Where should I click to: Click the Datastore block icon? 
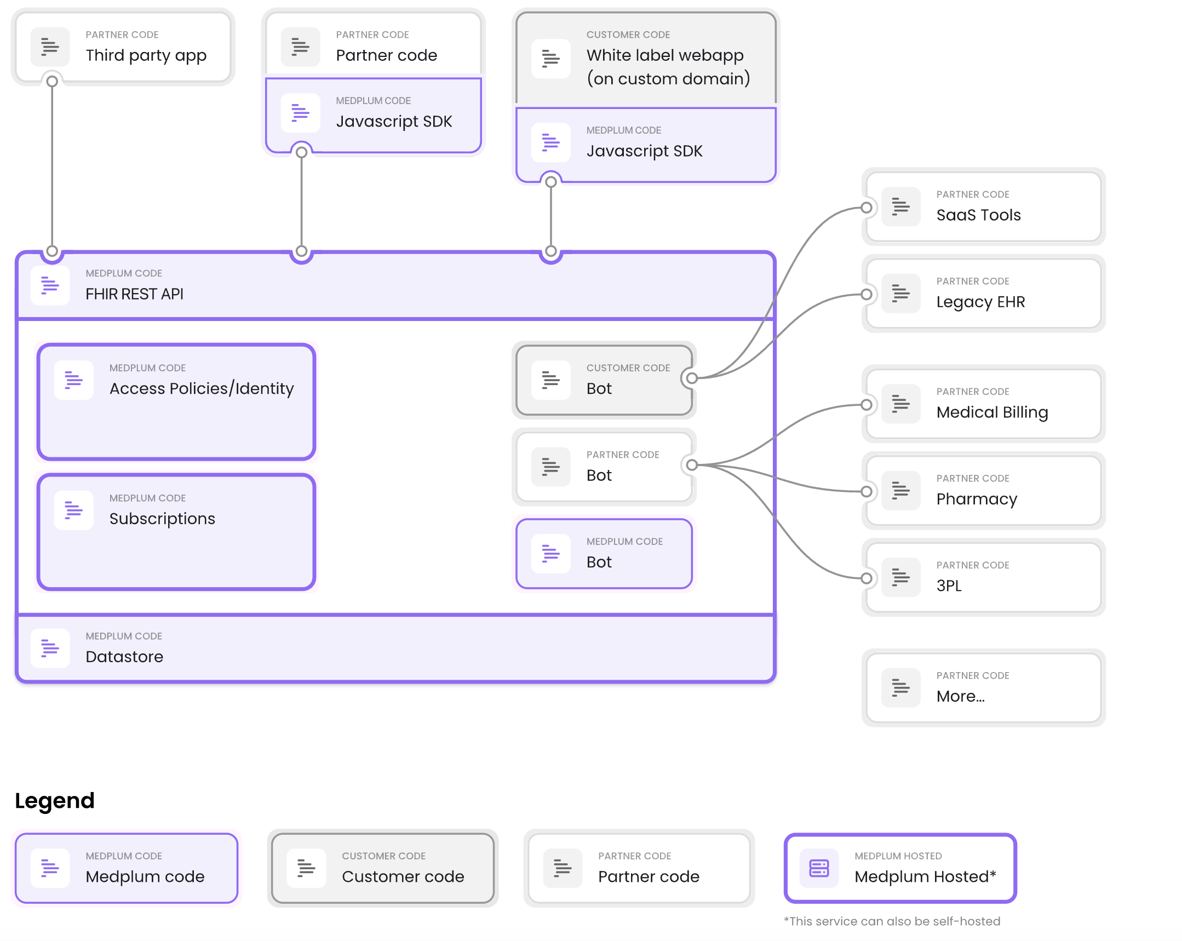pyautogui.click(x=50, y=648)
